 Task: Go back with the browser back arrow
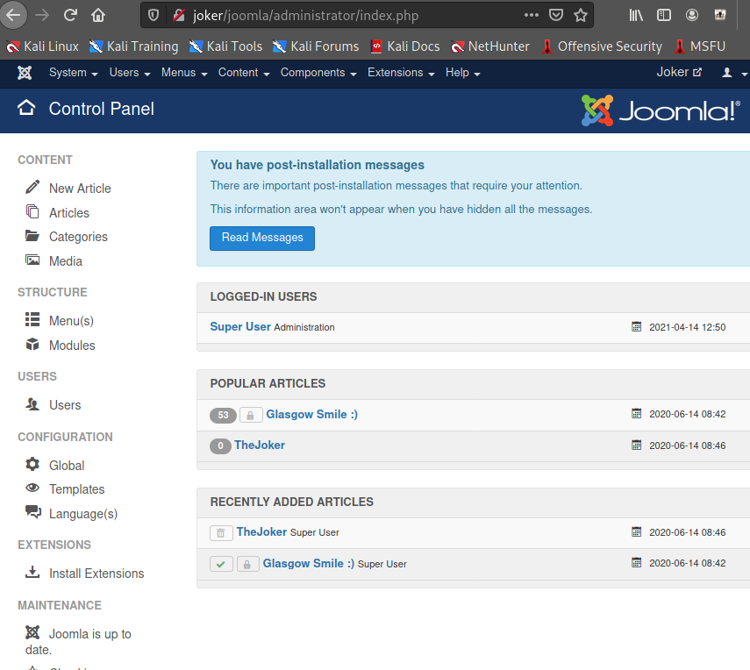click(13, 15)
